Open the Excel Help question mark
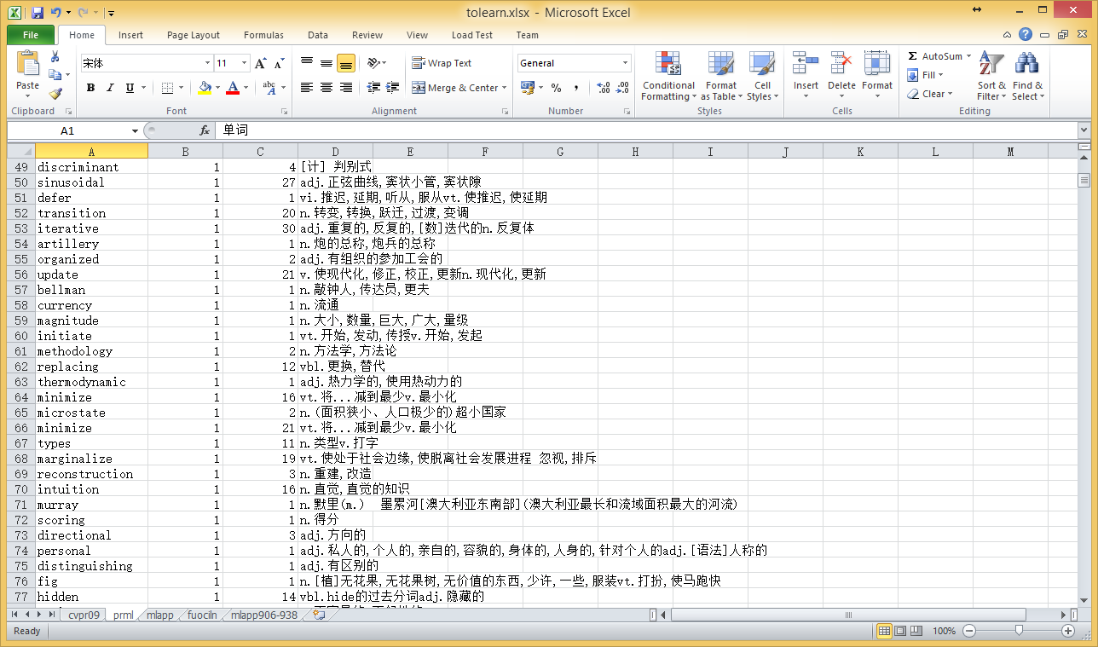1098x647 pixels. click(x=1026, y=35)
